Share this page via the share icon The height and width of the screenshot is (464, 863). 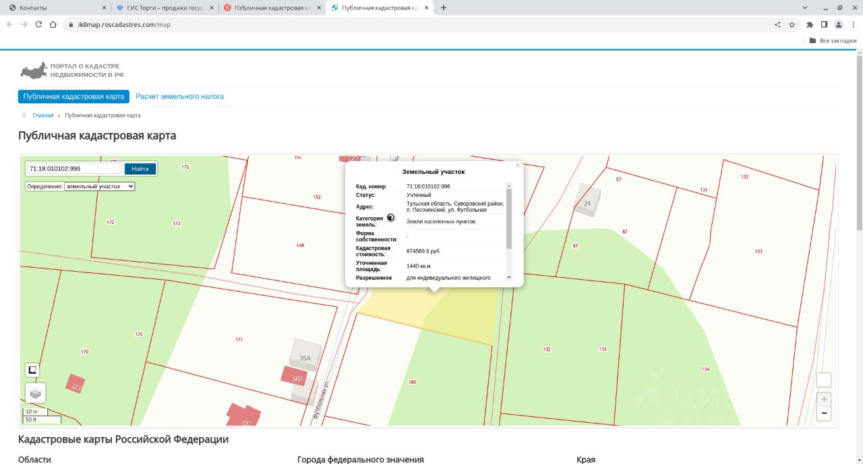click(777, 24)
